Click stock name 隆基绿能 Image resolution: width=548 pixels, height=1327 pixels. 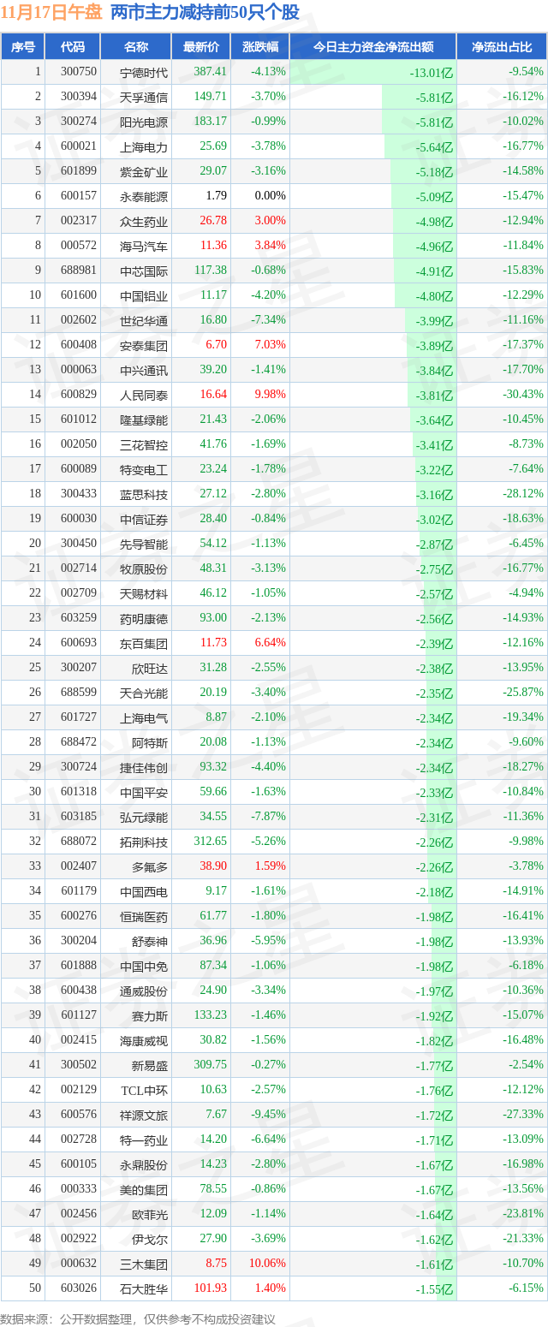point(144,420)
